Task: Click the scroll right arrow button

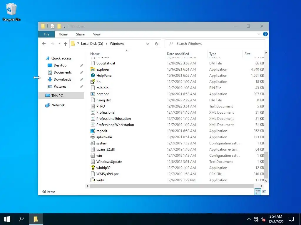Action: (x=261, y=186)
